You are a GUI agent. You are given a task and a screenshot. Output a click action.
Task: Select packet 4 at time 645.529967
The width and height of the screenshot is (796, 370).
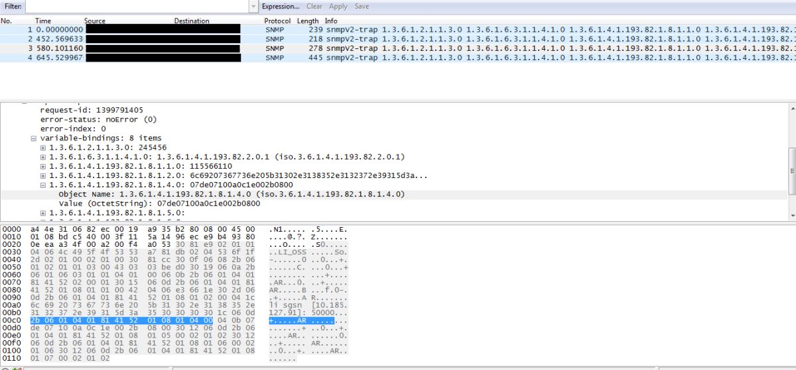[398, 58]
